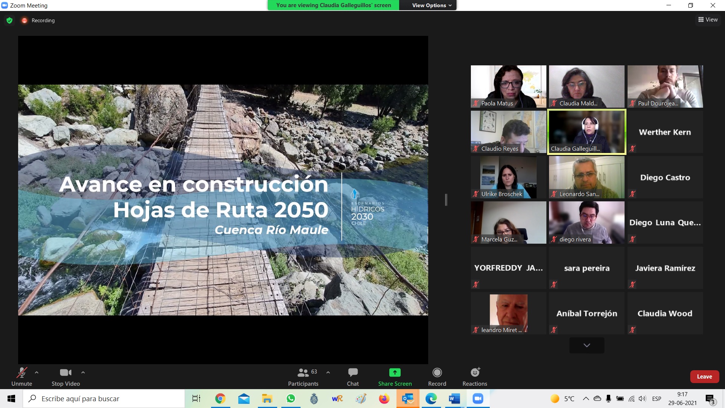Screen dimensions: 725x408
Task: Open the Reactions menu
Action: (x=475, y=372)
